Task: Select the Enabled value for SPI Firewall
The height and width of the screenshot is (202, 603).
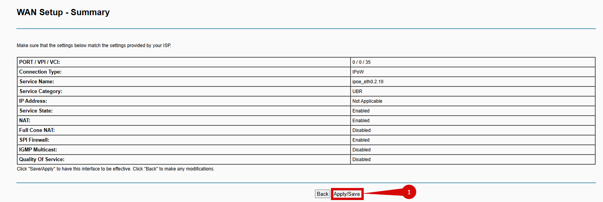Action: [361, 140]
